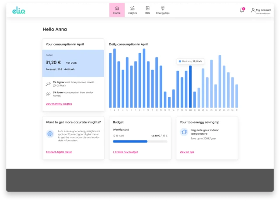
Task: Click the Weekly cost label
Action: tap(121, 129)
